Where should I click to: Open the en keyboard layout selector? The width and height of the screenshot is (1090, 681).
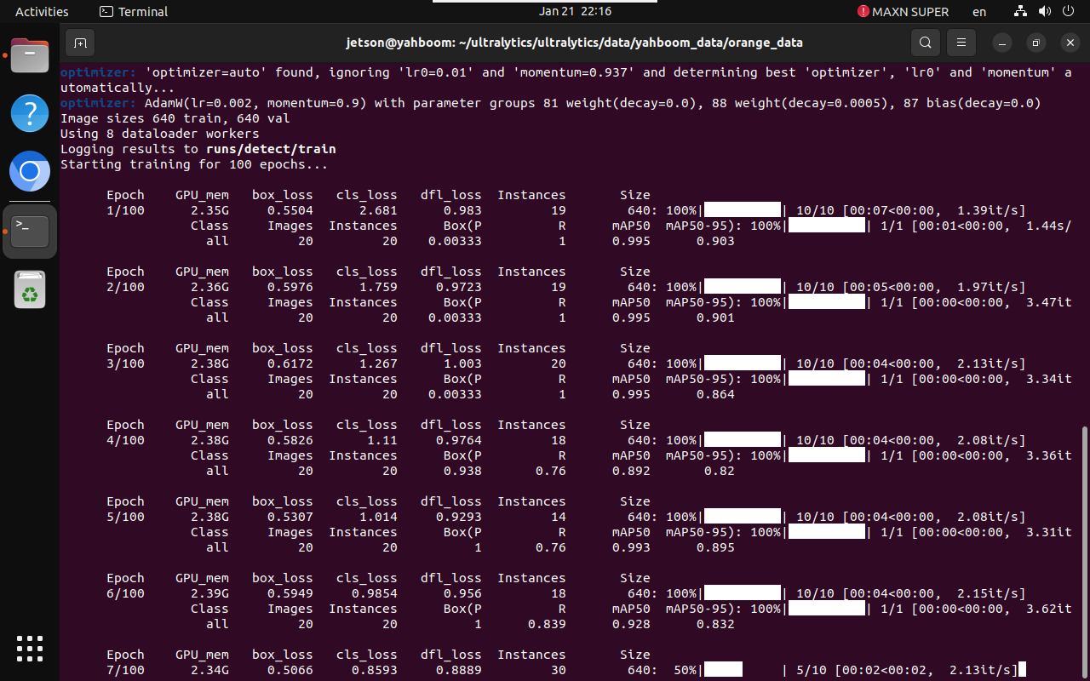tap(979, 12)
